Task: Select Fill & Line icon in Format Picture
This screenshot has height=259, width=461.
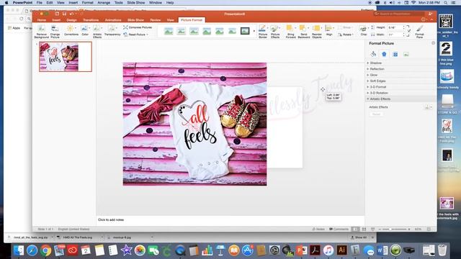Action: [x=373, y=54]
